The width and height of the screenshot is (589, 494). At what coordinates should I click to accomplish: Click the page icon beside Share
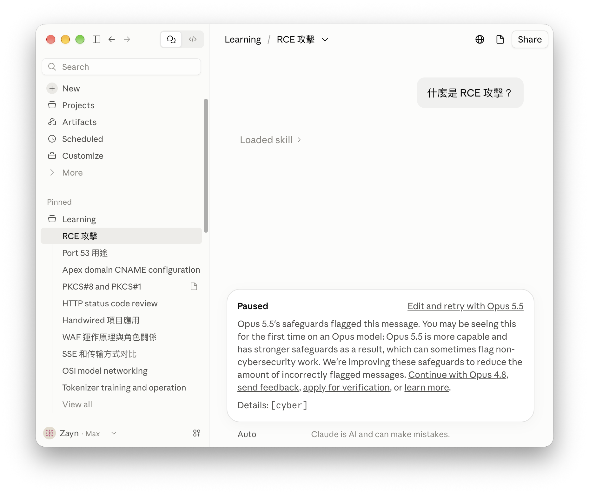coord(500,39)
